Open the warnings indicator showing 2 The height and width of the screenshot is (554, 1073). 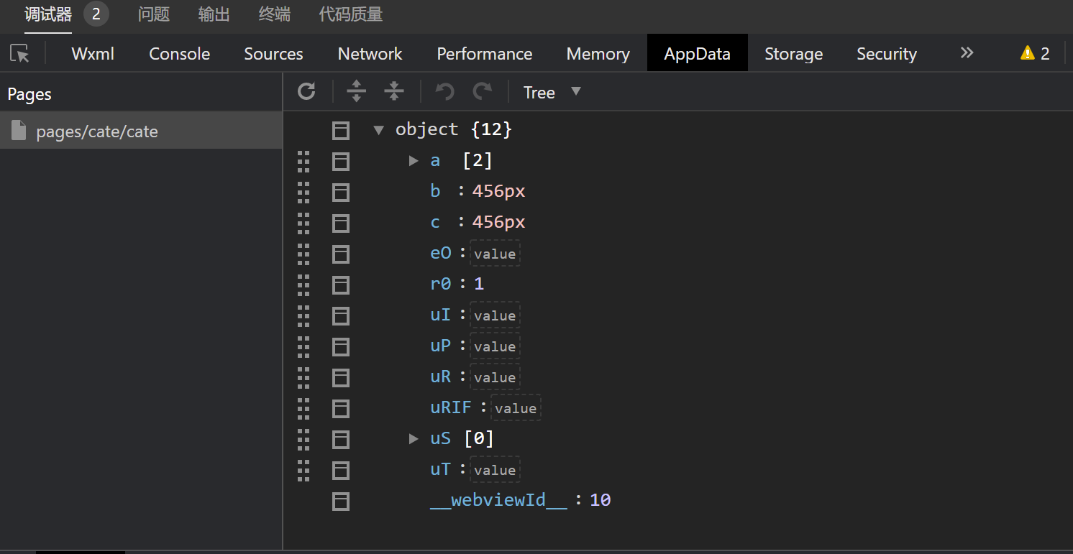pos(1035,54)
